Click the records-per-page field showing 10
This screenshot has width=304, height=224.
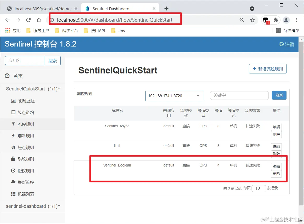(259, 188)
